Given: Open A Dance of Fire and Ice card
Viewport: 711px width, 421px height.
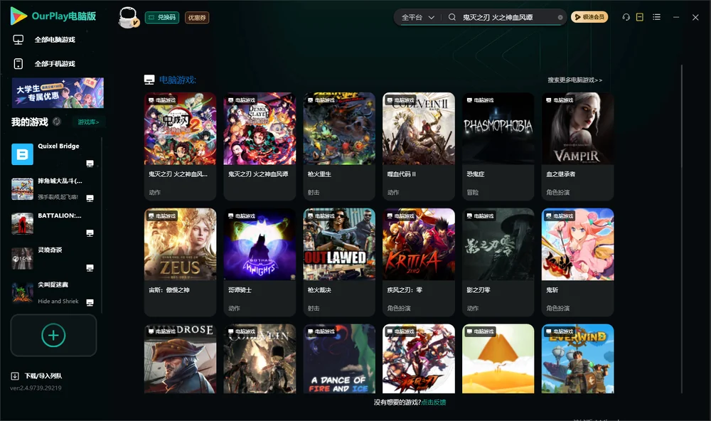Looking at the screenshot, I should click(339, 358).
